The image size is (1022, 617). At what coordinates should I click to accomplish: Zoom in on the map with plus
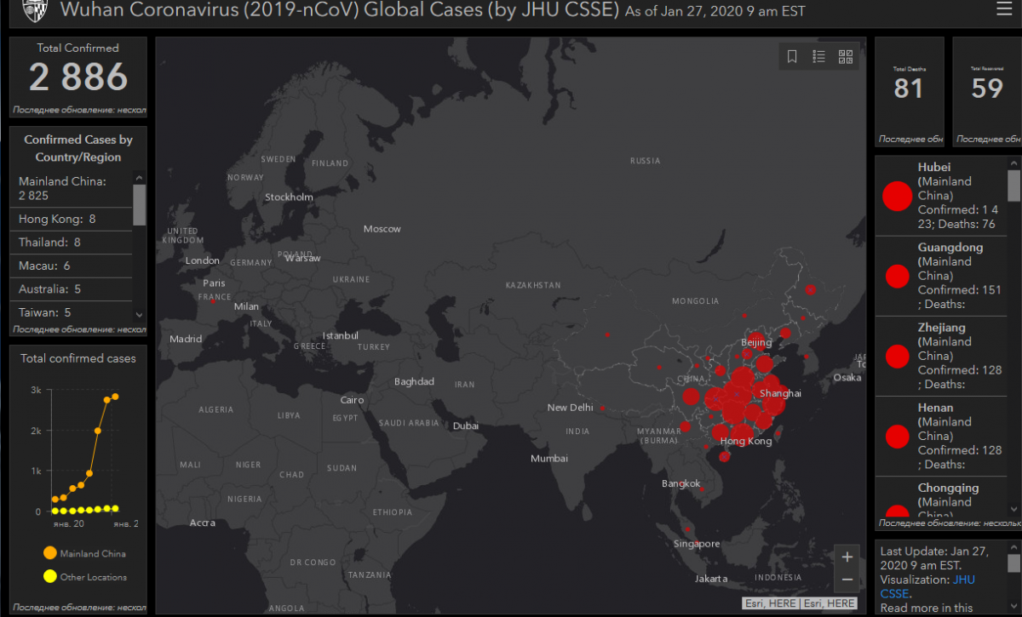point(847,557)
